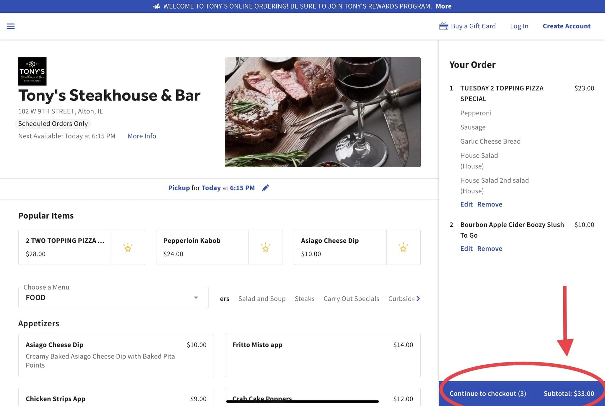
Task: Click Tony's Steakhouse logo image
Action: 32,71
